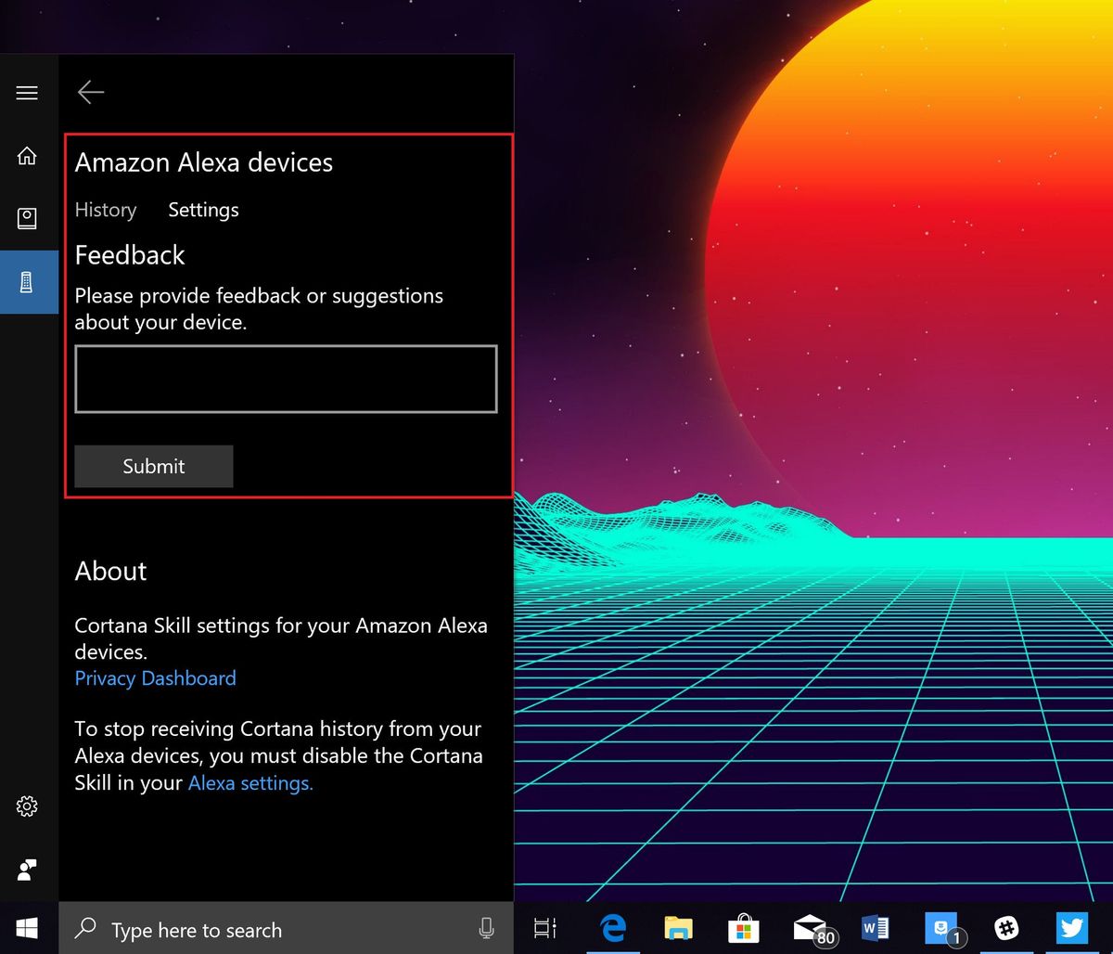Select the Devices section in the sidebar

click(28, 281)
